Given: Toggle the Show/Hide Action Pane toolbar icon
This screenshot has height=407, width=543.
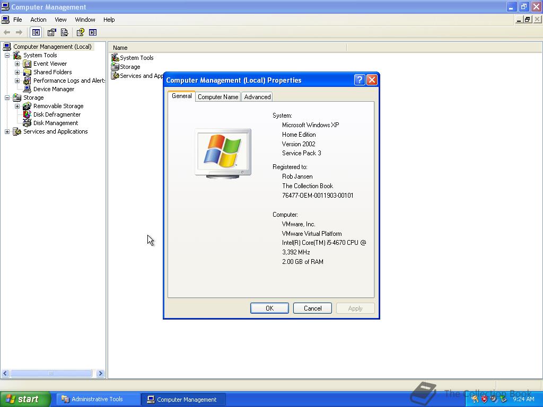Looking at the screenshot, I should pos(93,32).
